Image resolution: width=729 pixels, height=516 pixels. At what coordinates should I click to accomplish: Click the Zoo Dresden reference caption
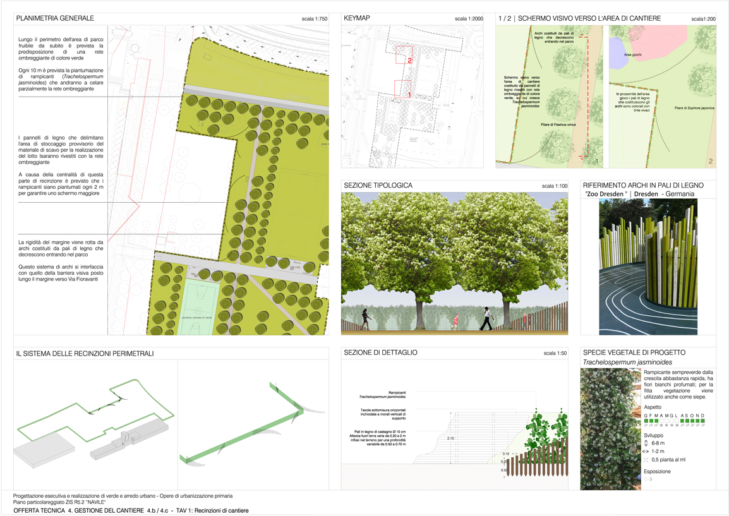click(639, 194)
